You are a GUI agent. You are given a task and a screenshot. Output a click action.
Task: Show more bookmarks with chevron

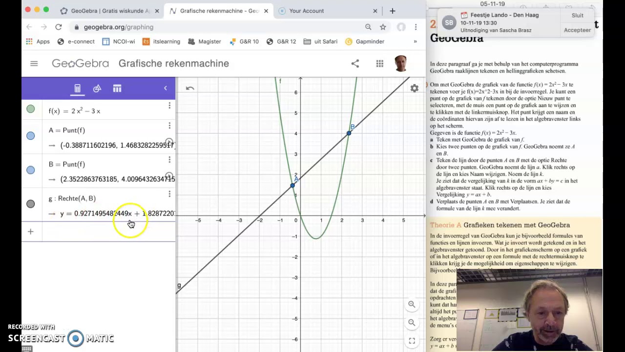[x=415, y=42]
